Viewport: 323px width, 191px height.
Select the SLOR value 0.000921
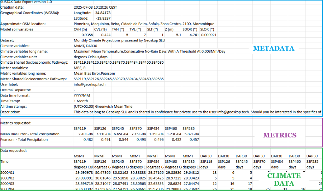209,35
